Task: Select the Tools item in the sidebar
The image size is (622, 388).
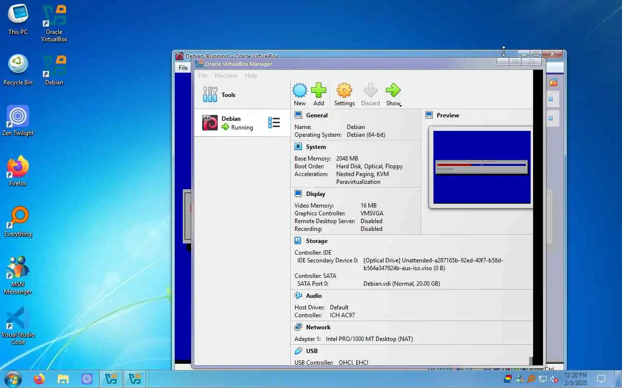Action: point(242,95)
